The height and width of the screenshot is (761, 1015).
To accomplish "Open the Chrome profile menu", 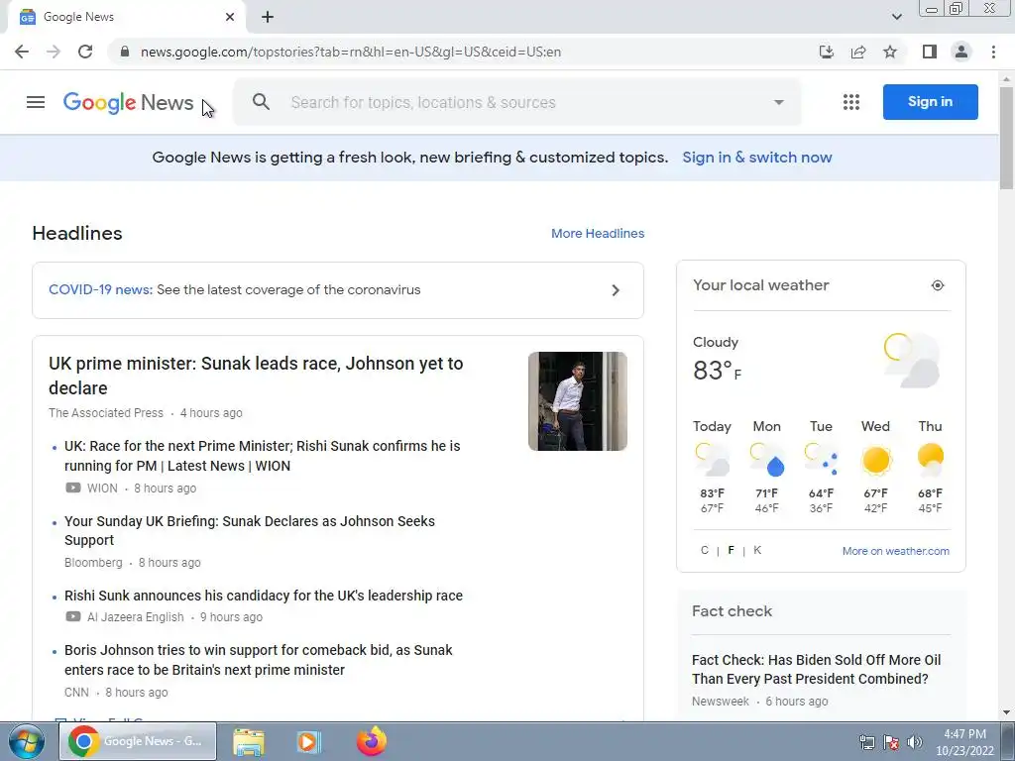I will click(x=961, y=52).
